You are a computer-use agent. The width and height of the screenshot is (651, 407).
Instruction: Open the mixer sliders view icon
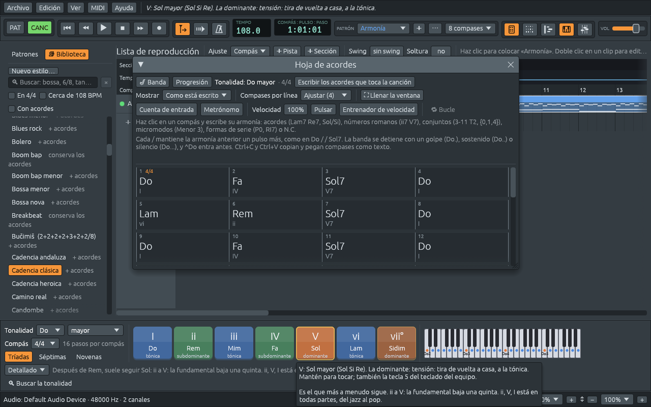coord(585,29)
